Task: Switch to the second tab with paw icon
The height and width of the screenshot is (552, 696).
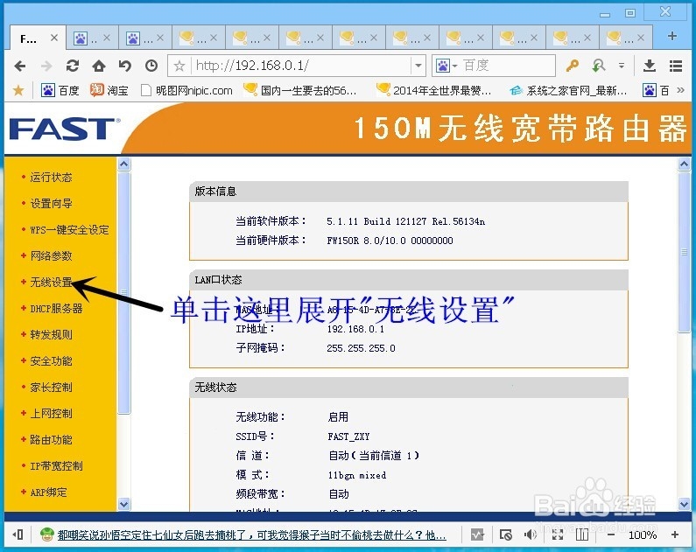Action: [x=92, y=38]
